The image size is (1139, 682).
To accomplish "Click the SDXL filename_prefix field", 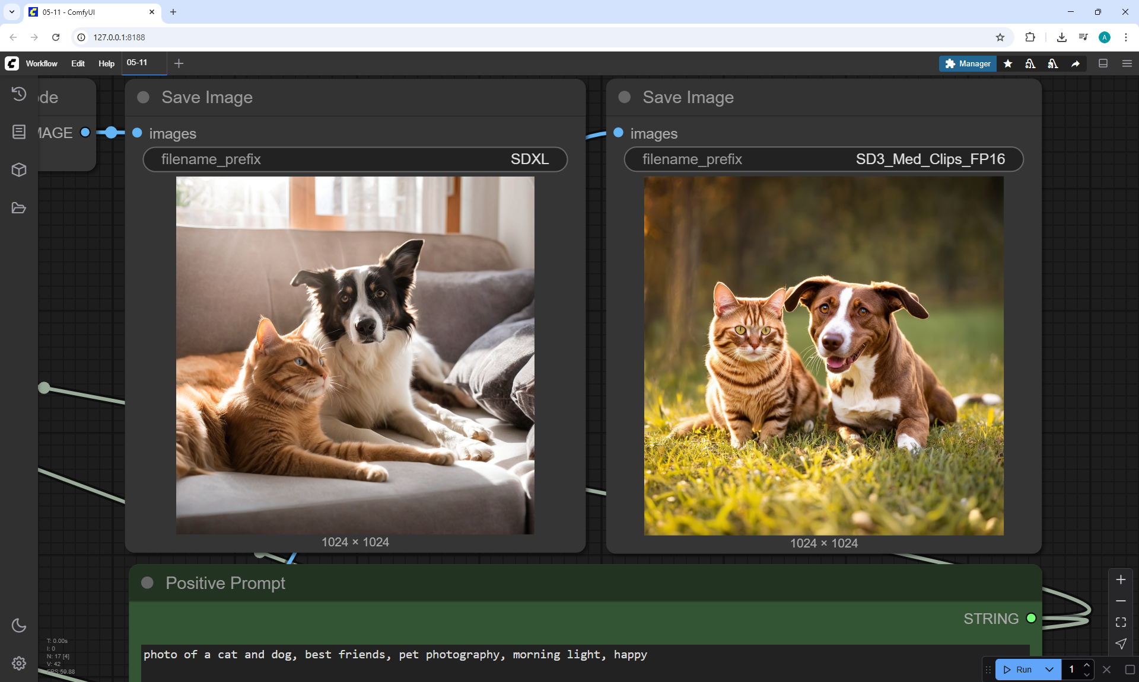I will tap(355, 159).
